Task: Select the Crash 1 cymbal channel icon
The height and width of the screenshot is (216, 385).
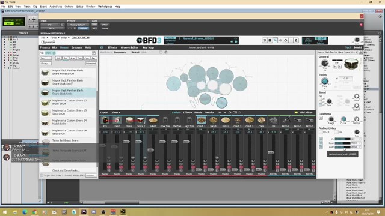Action: tap(201, 120)
